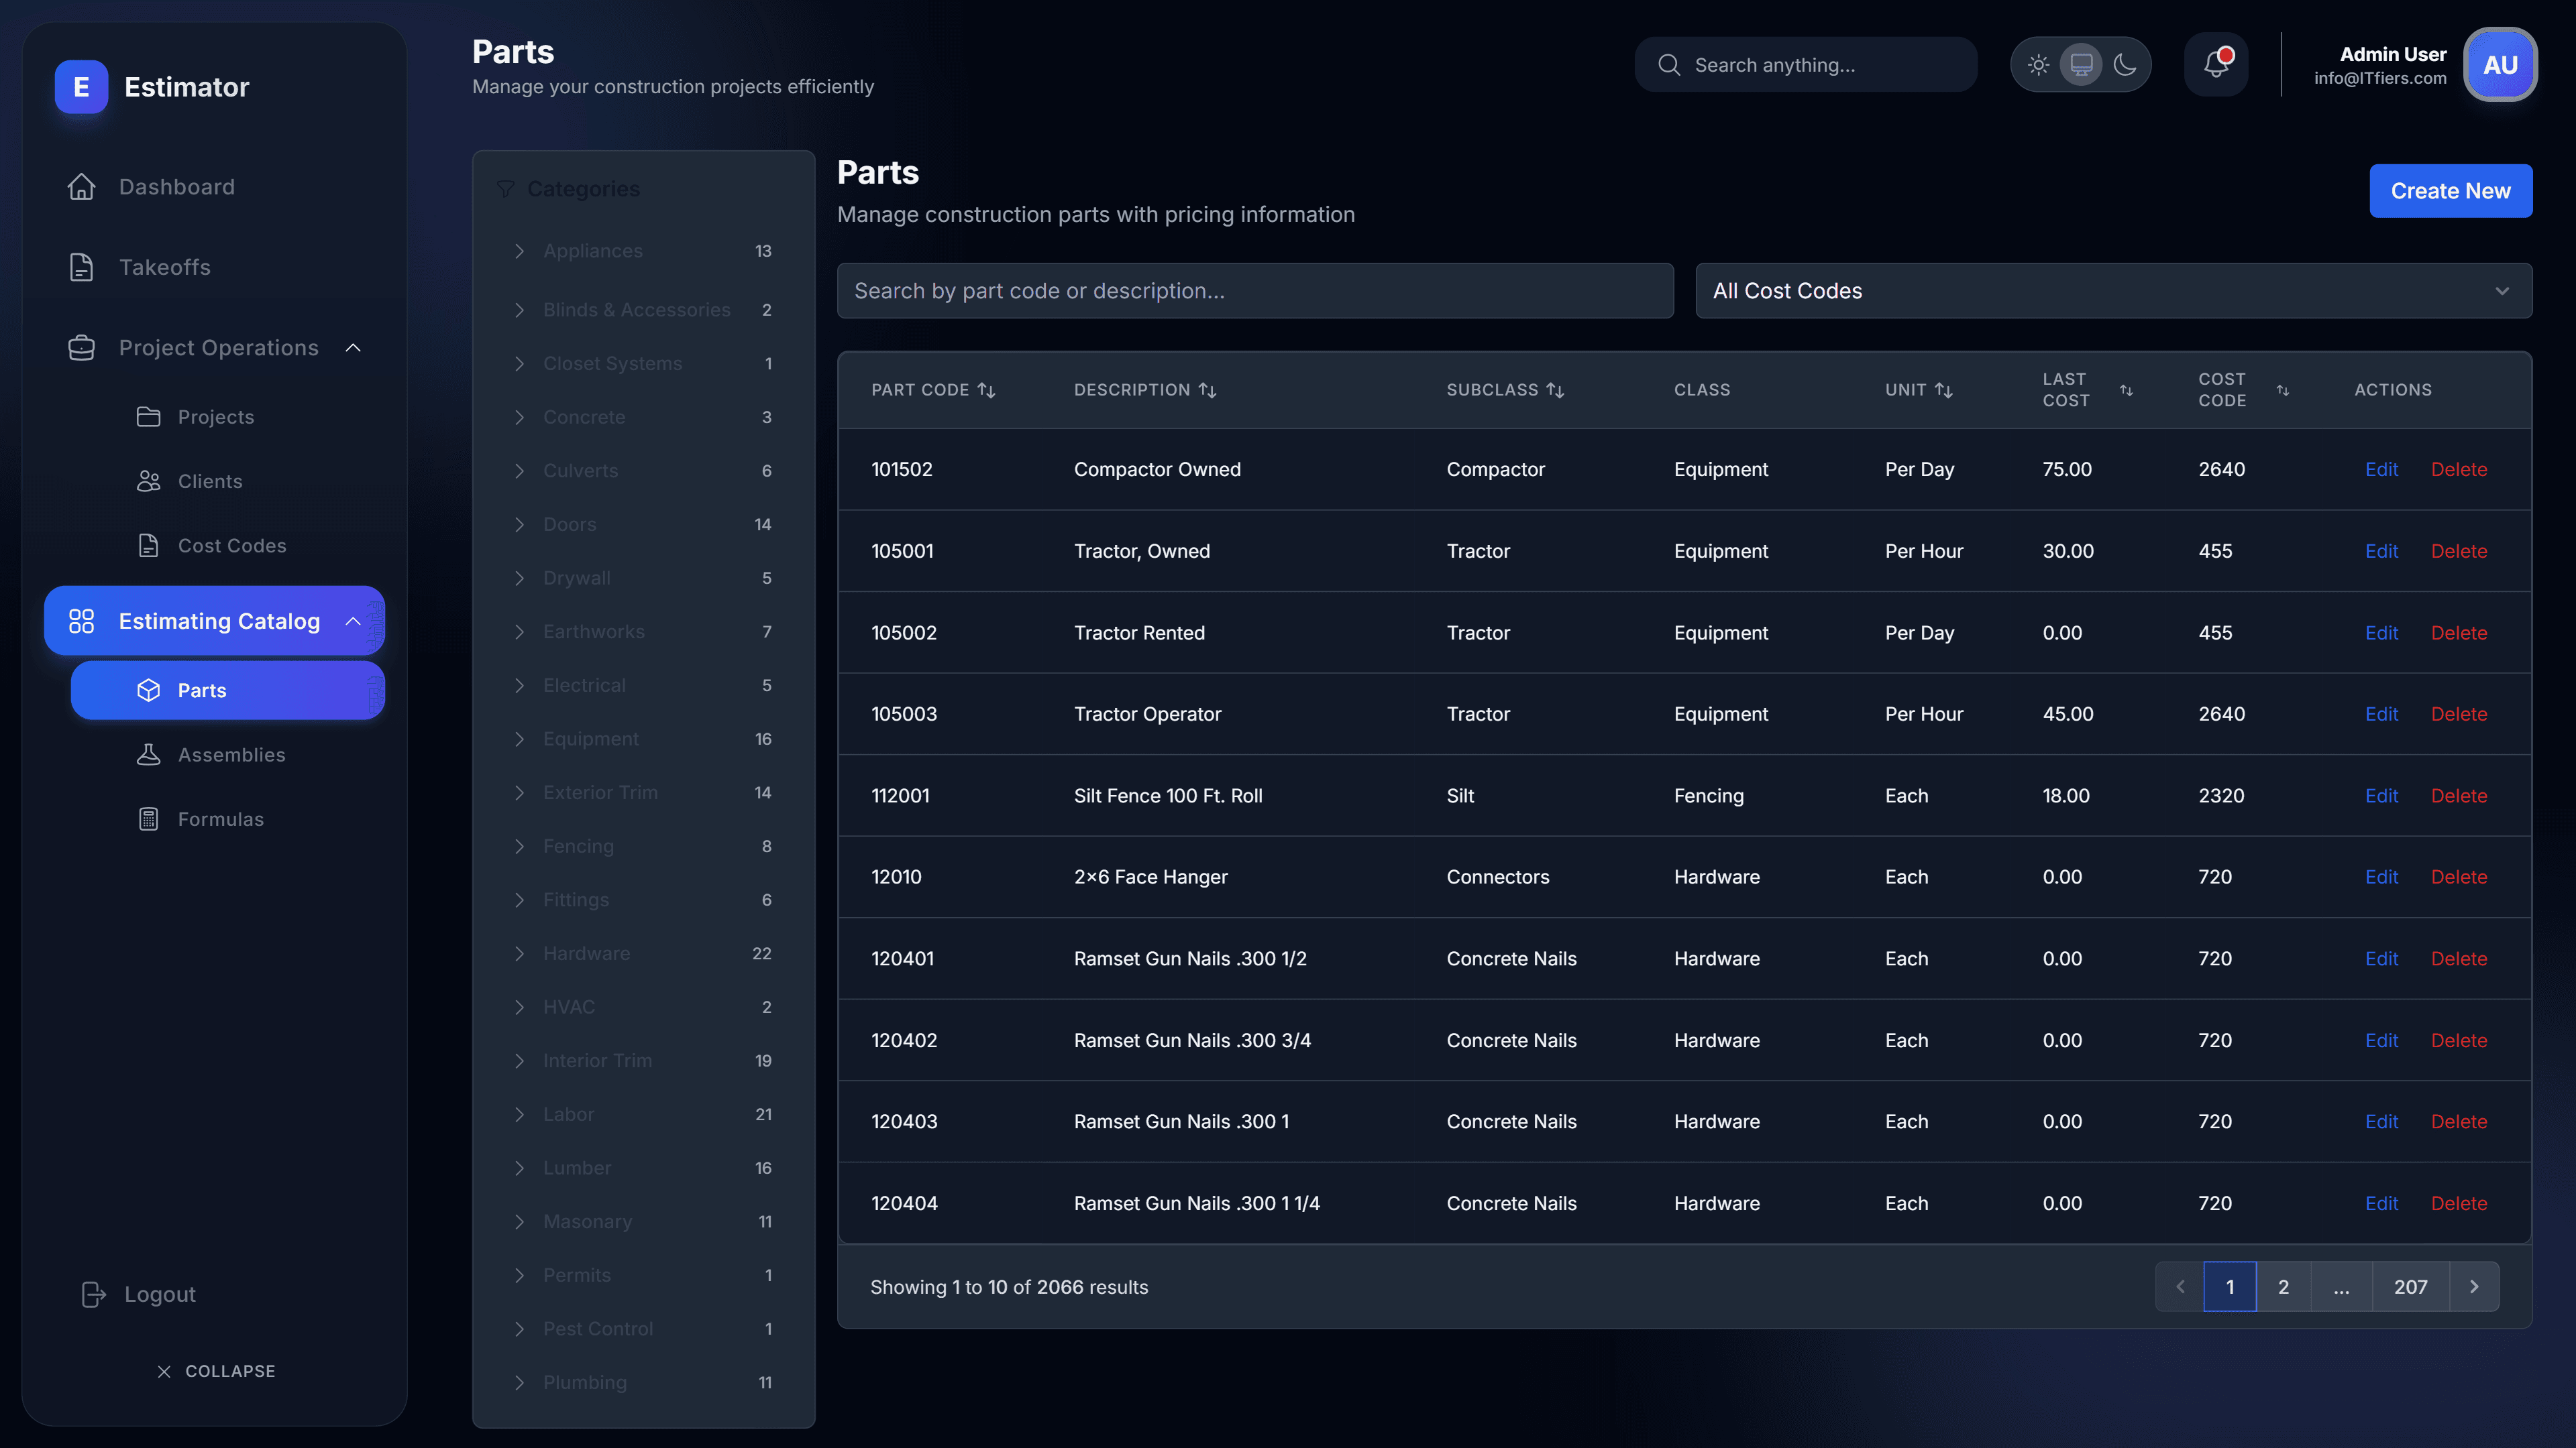The width and height of the screenshot is (2576, 1448).
Task: Open Formulas menu item
Action: click(x=228, y=819)
